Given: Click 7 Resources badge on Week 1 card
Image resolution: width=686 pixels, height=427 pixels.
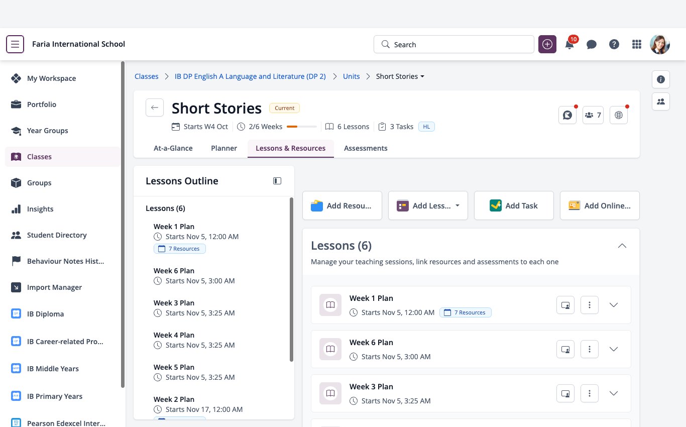Looking at the screenshot, I should click(466, 312).
